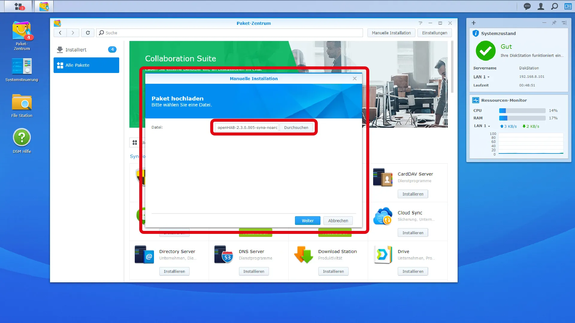This screenshot has width=575, height=323.
Task: Click the Paket-Zentrum vertical scrollbar
Action: 452,67
